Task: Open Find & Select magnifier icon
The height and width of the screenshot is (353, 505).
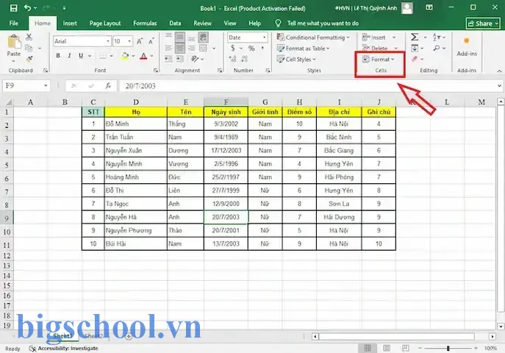Action: pyautogui.click(x=437, y=49)
